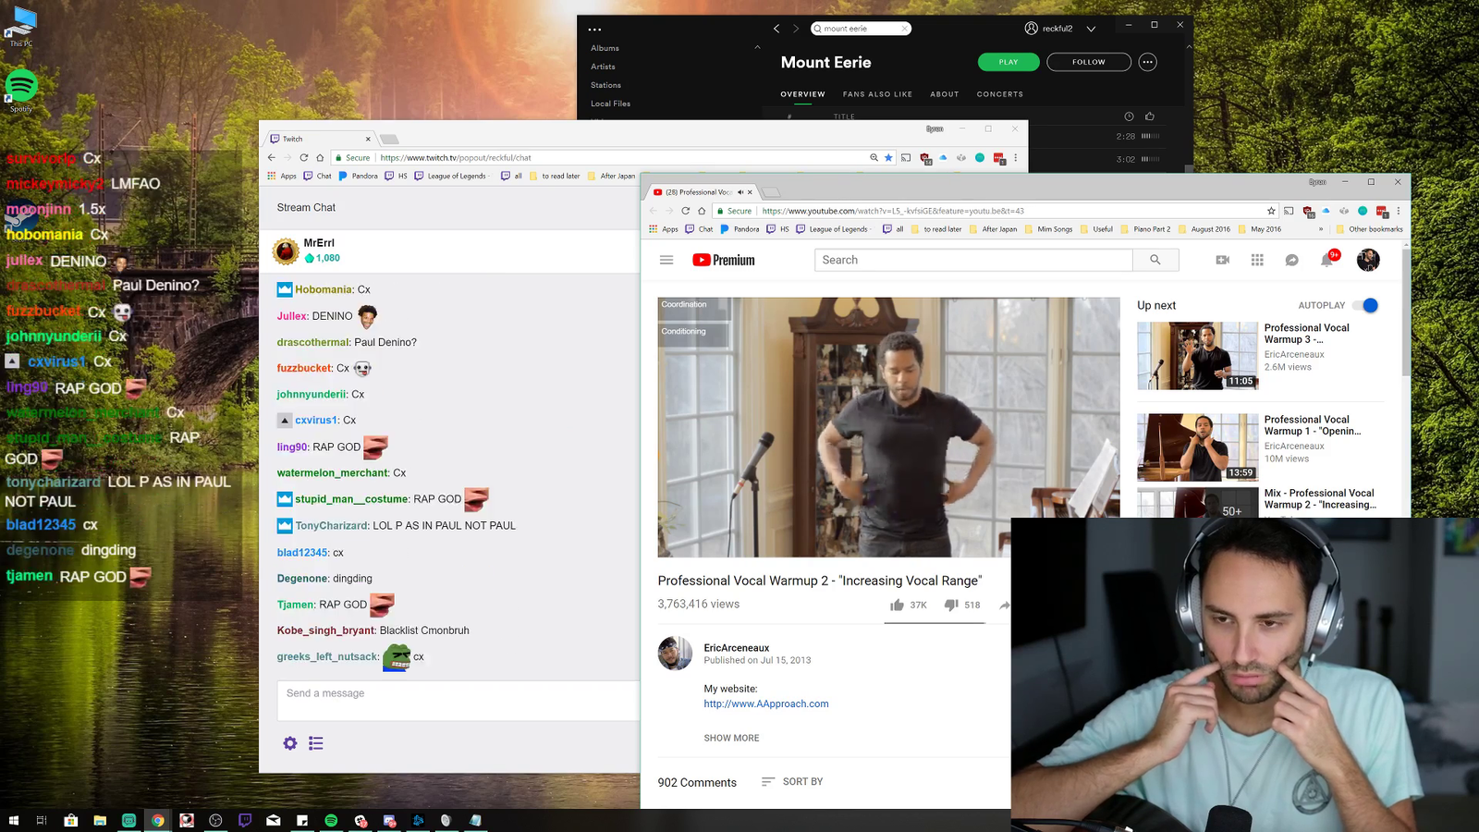1479x832 pixels.
Task: Expand the reckful2 Spotify account dropdown
Action: (1091, 29)
